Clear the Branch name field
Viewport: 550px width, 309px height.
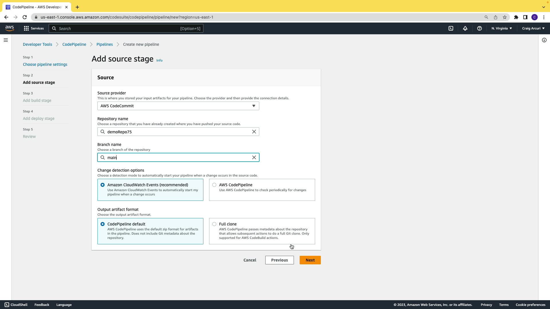254,157
